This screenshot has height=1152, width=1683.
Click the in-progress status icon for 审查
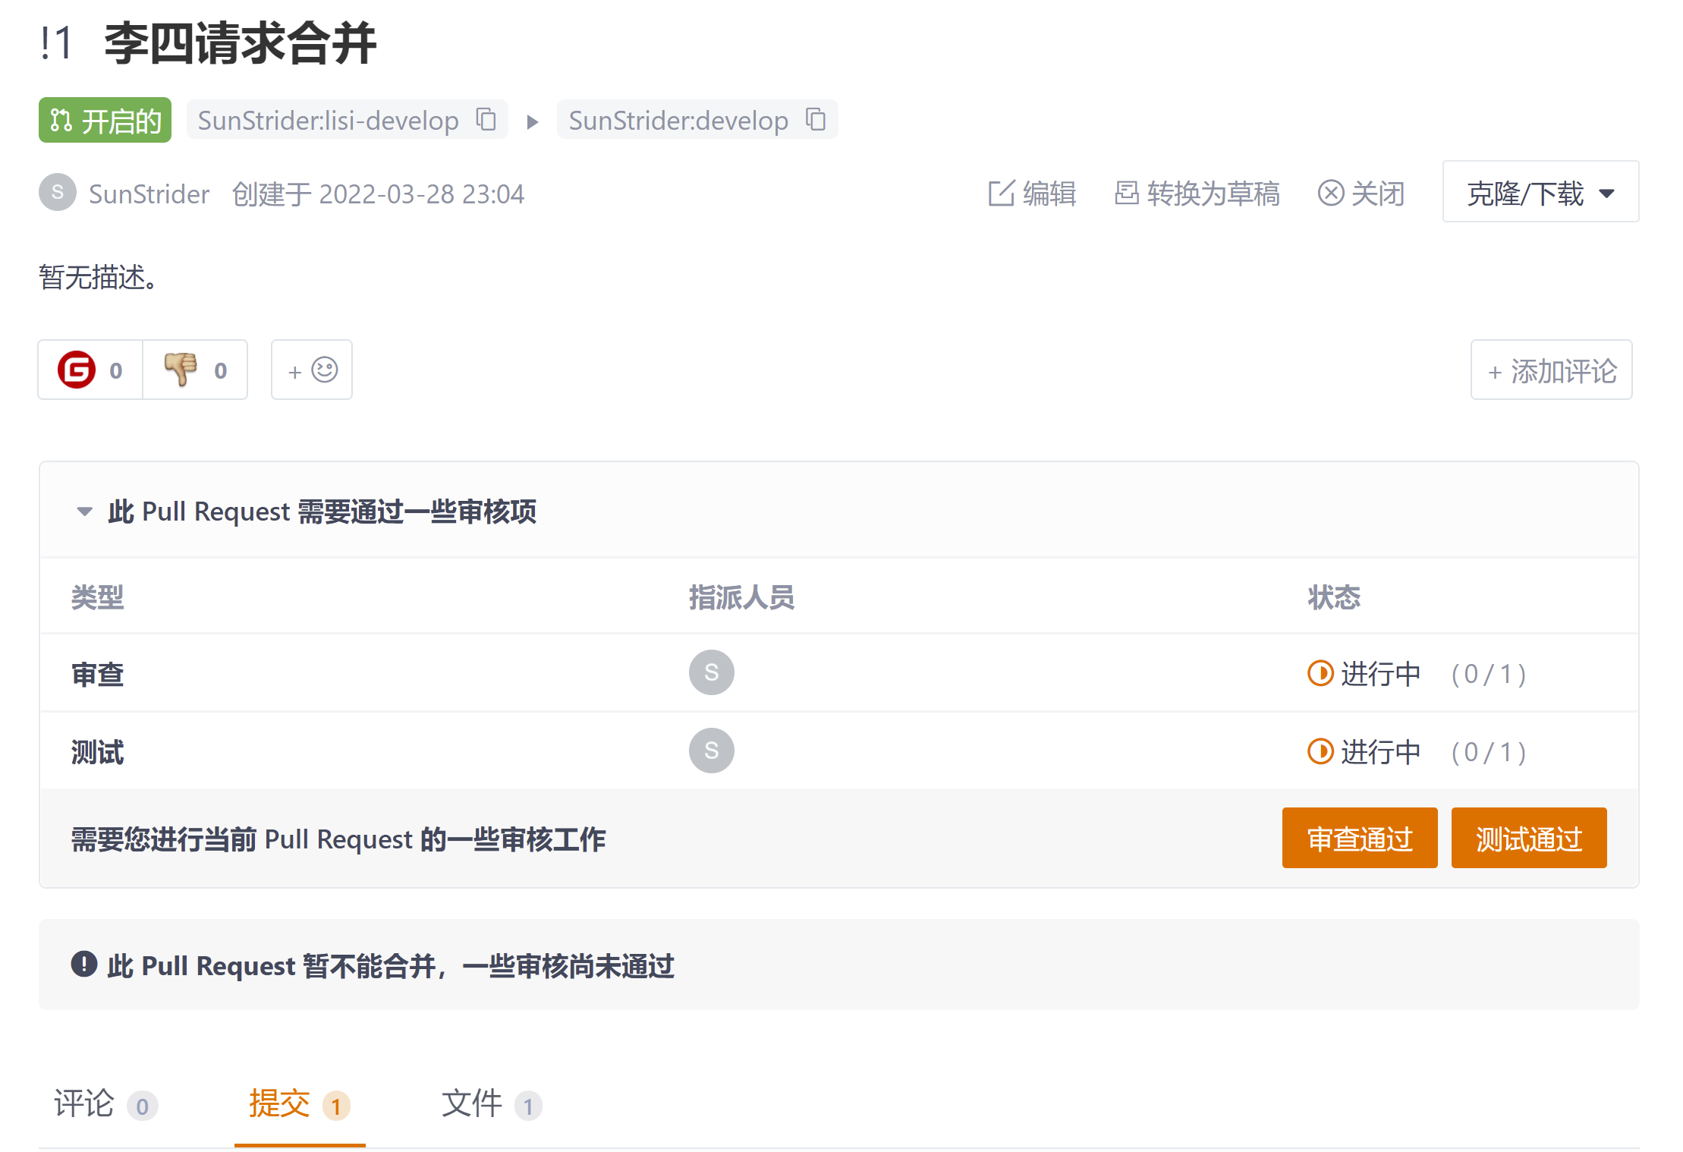1320,673
